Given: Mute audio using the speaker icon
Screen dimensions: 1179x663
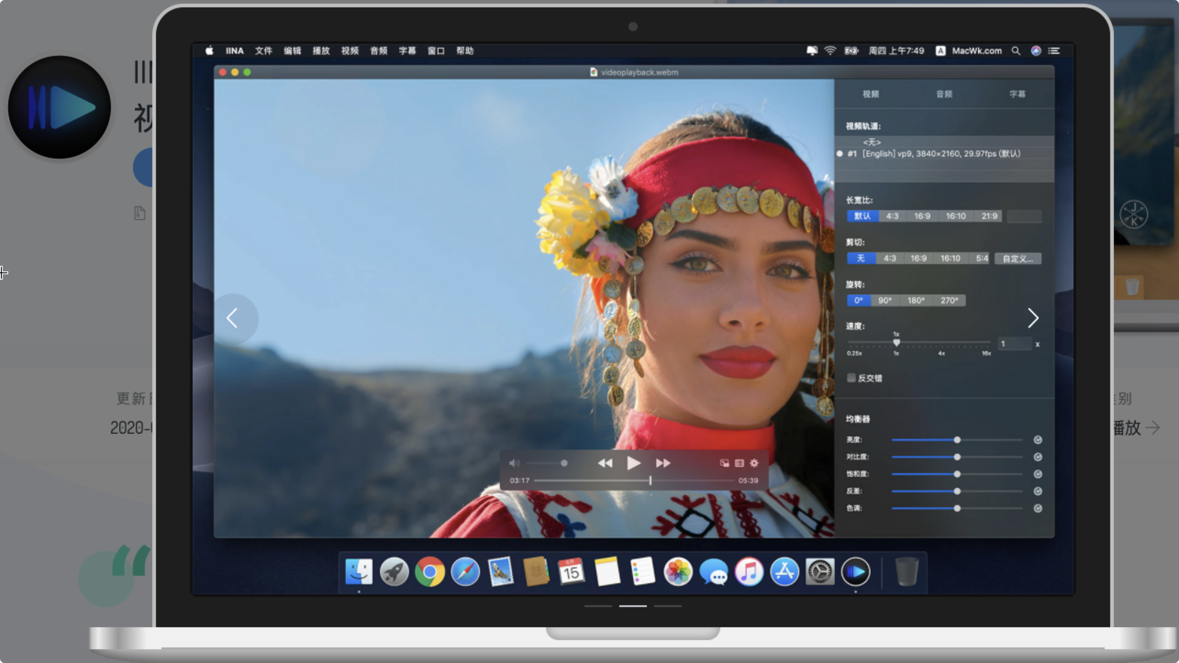Looking at the screenshot, I should click(514, 463).
